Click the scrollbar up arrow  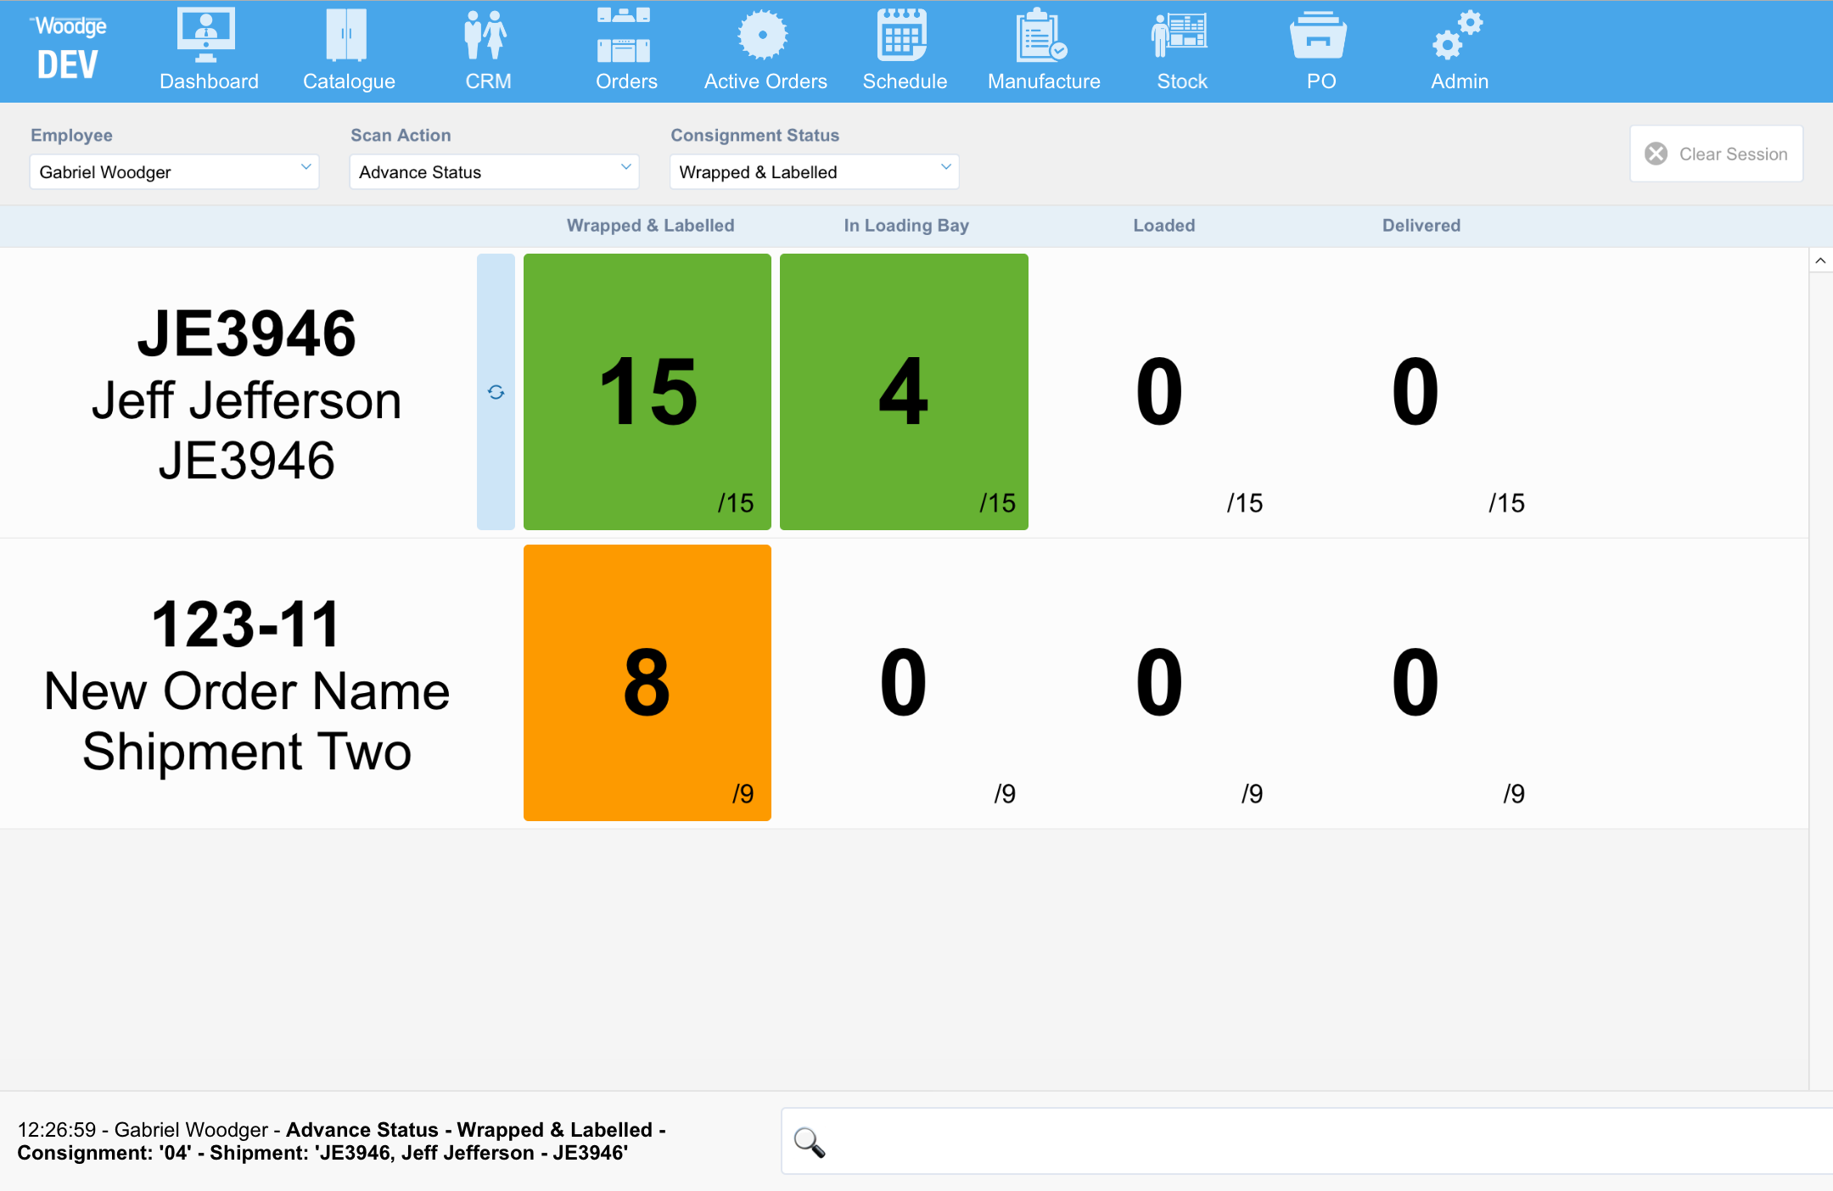(x=1820, y=260)
